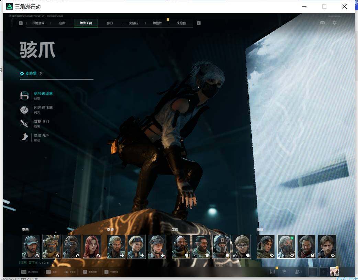Maximize the 三角洲行动 window
Image resolution: width=358 pixels, height=280 pixels.
click(324, 7)
